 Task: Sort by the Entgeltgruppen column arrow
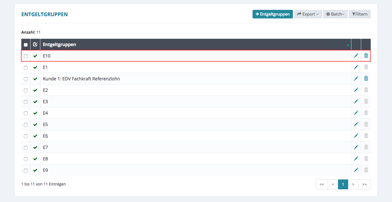[x=348, y=45]
